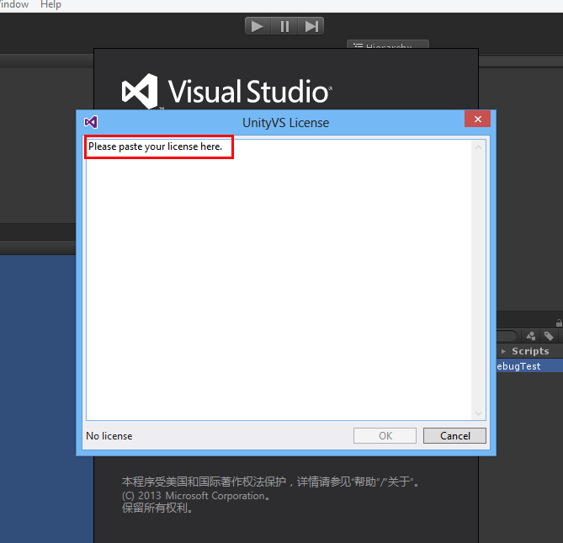The image size is (563, 543).
Task: Click the Visual Studio splash logo
Action: 227,91
